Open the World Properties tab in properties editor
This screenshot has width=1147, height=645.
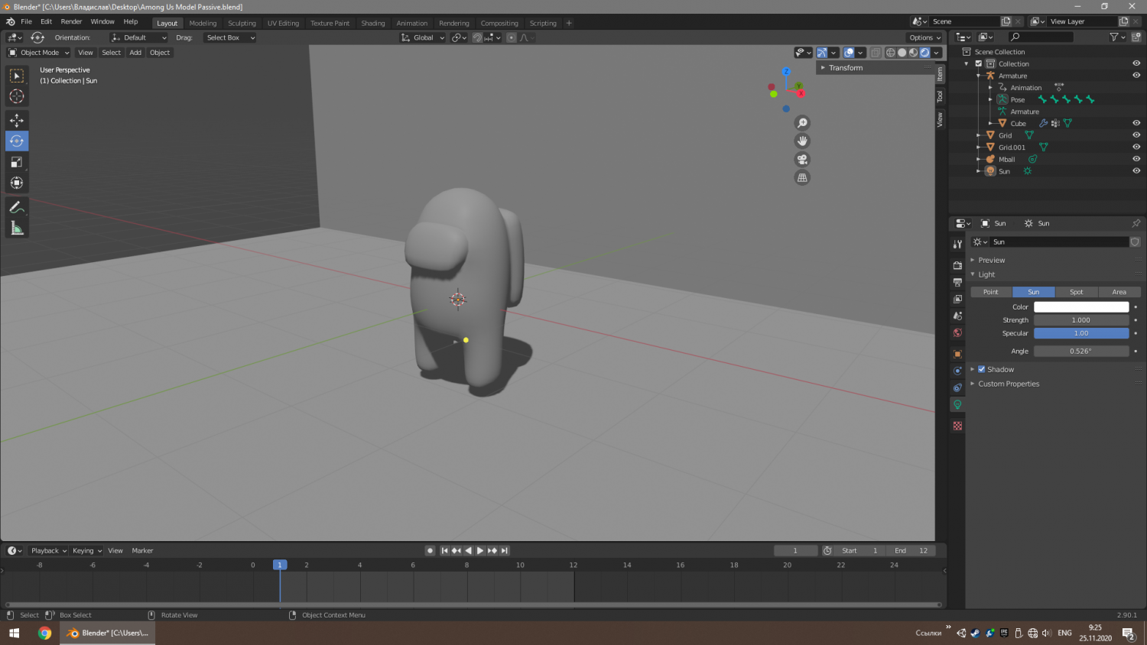coord(957,332)
